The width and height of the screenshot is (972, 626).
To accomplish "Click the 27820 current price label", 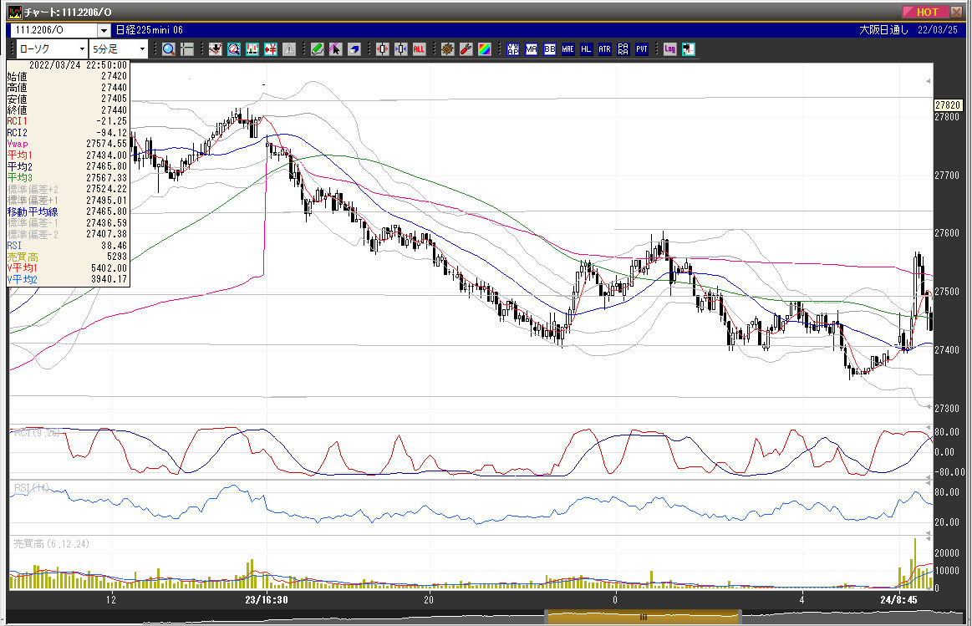I will click(x=948, y=105).
